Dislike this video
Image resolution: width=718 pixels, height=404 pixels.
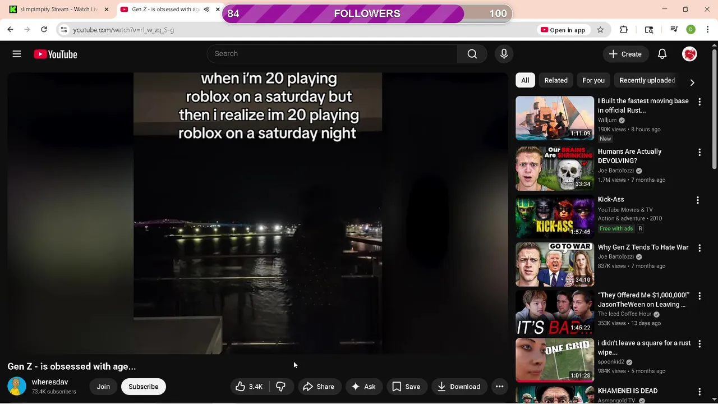click(280, 387)
